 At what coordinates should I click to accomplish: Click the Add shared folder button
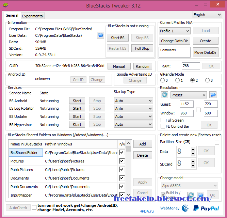(x=143, y=144)
